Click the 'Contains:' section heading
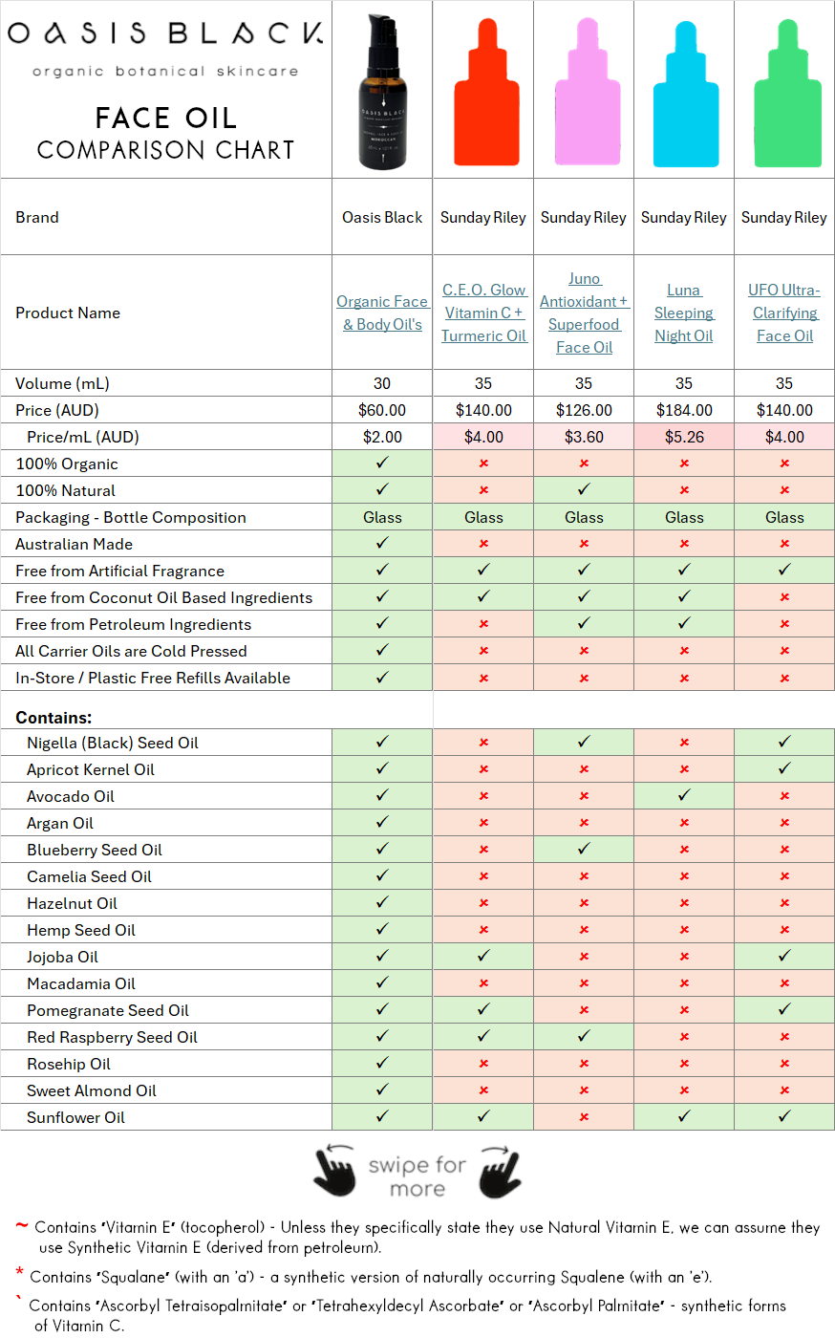 pos(54,717)
